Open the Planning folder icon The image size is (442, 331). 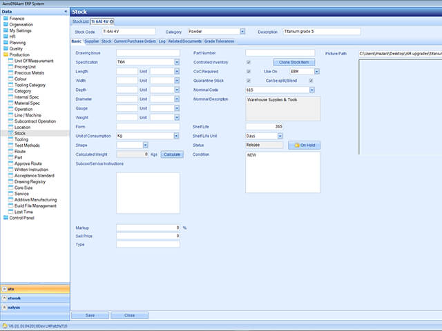click(6, 43)
